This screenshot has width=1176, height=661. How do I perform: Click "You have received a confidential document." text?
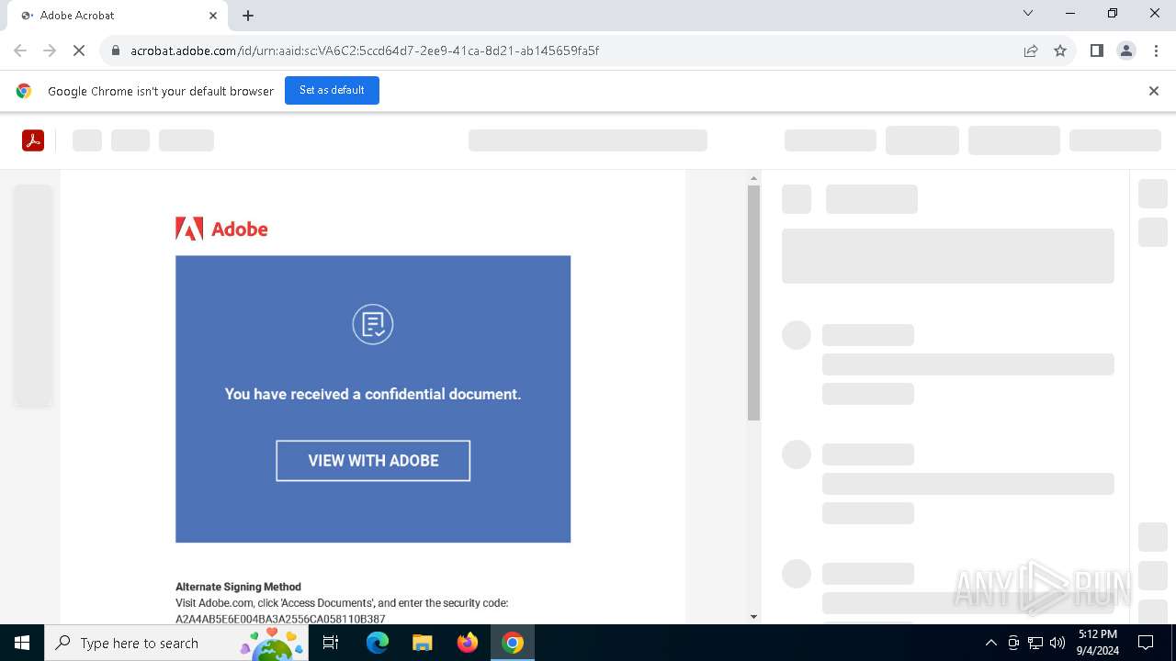click(373, 394)
